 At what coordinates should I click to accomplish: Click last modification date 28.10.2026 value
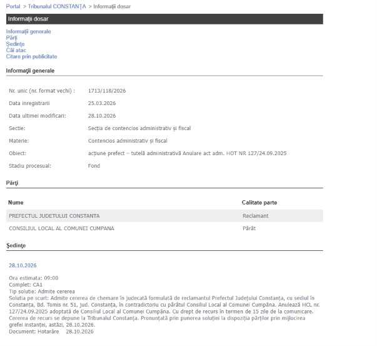(x=102, y=116)
